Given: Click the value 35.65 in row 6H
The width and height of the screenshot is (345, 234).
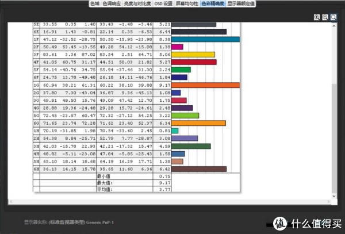Looking at the screenshot, I should pyautogui.click(x=106, y=169).
